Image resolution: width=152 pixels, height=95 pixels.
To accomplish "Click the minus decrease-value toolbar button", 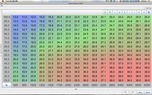I will tap(129, 12).
